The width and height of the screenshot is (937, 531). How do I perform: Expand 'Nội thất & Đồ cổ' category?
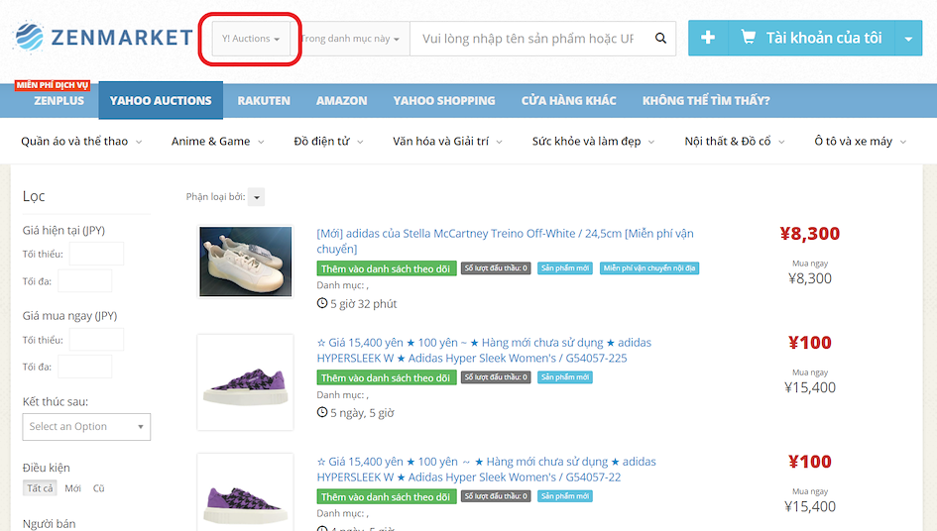pos(735,141)
